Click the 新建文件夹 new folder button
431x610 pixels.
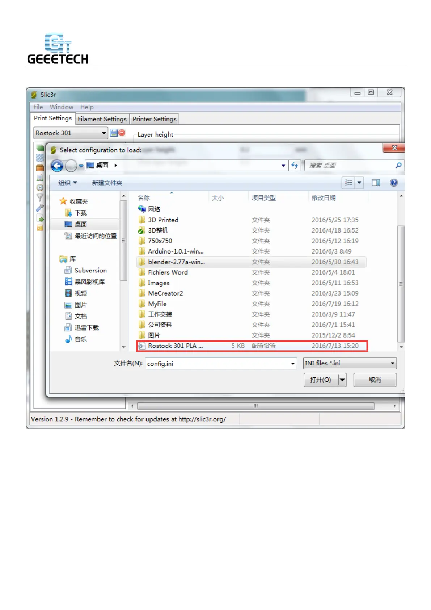pyautogui.click(x=107, y=183)
